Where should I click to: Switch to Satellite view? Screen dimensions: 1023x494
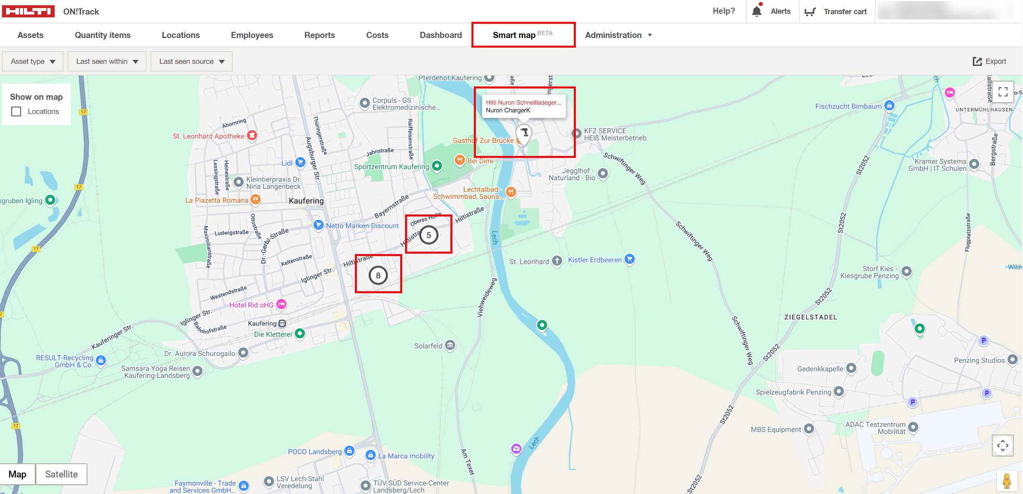click(x=61, y=474)
